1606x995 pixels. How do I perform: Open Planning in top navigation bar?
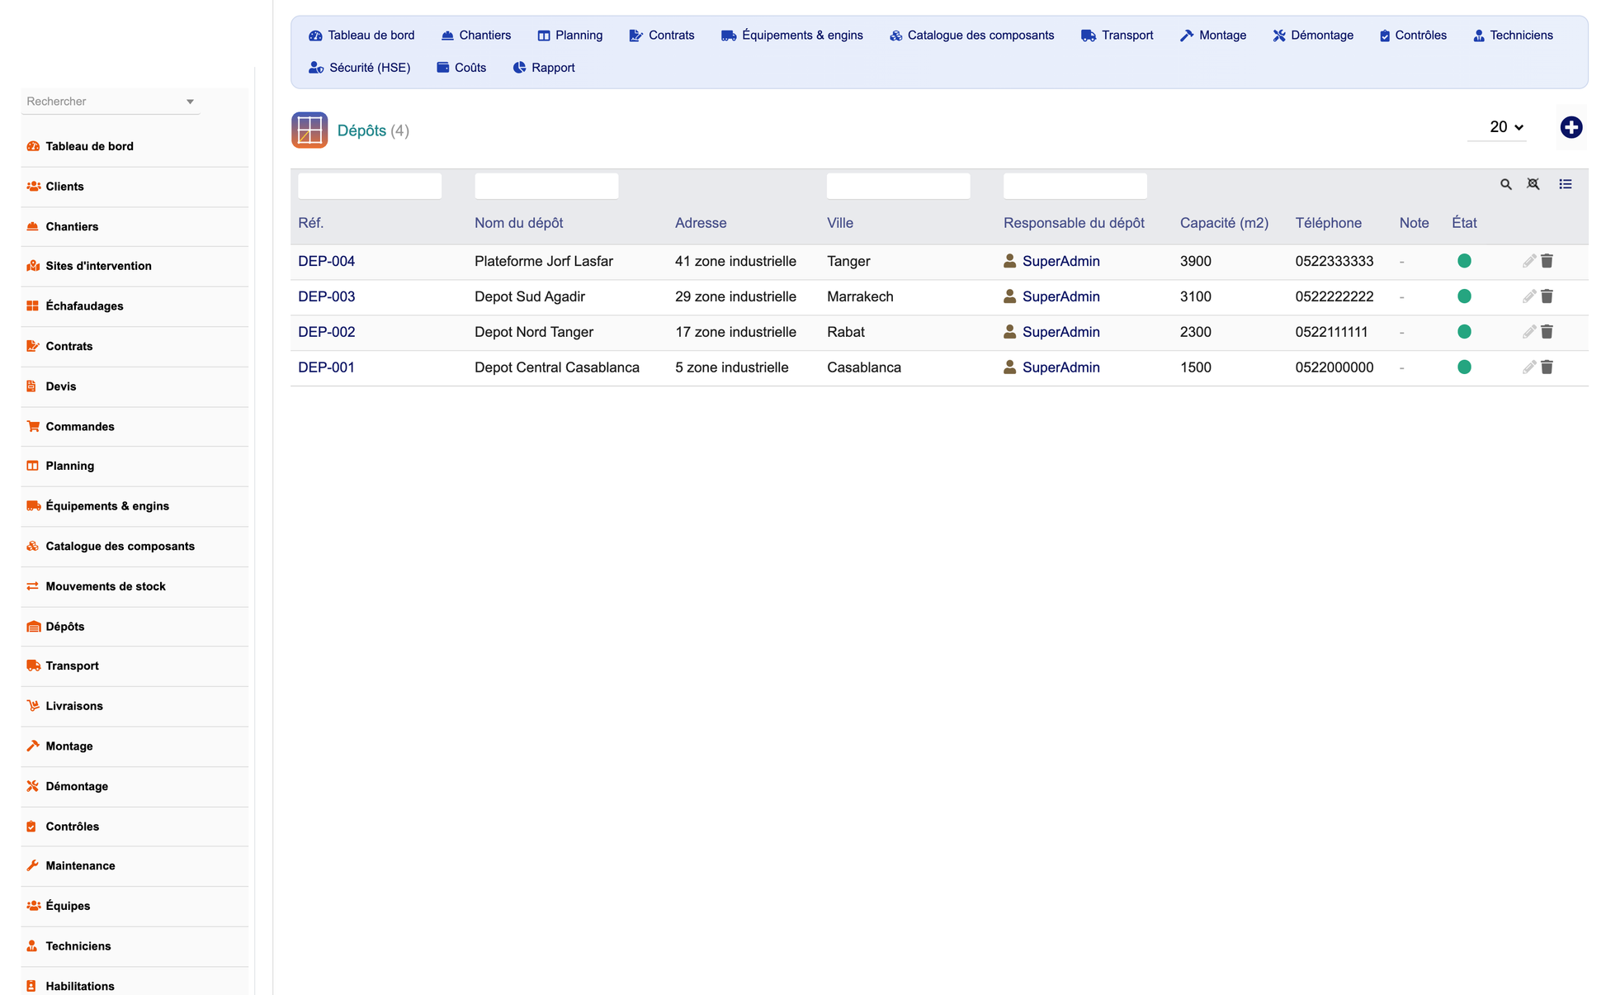pyautogui.click(x=569, y=36)
